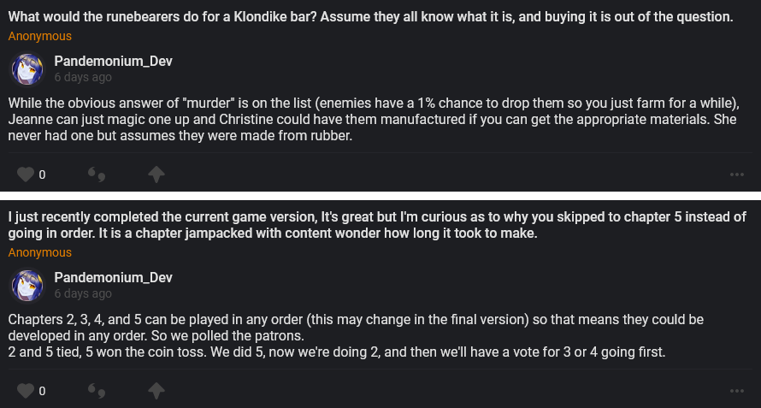Open the three-dot menu on the Klondike bar answer
761x408 pixels.
(737, 174)
